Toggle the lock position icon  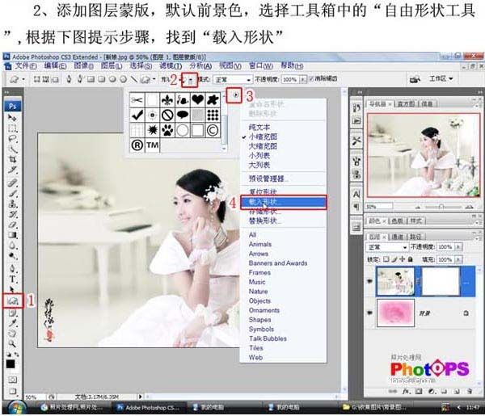coord(402,259)
